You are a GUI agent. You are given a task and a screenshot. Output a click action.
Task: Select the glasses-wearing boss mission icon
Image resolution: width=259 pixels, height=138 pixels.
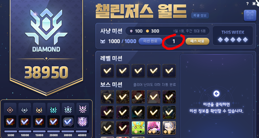(x=169, y=128)
